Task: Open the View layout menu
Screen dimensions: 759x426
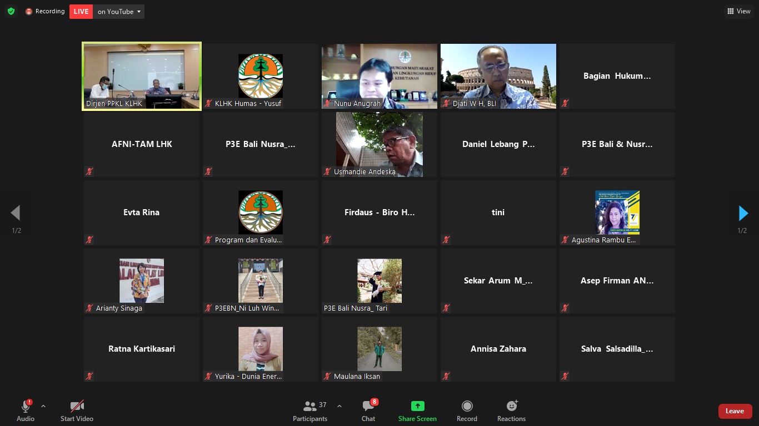Action: [738, 11]
